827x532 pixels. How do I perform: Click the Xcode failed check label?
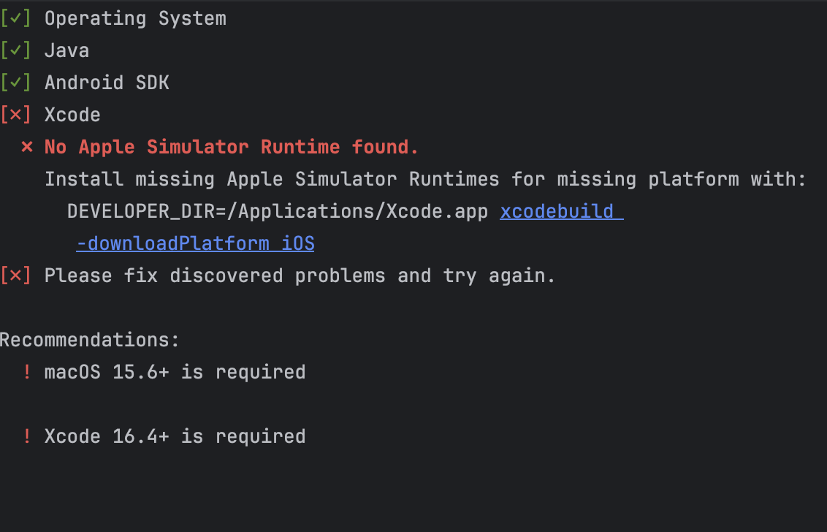72,115
